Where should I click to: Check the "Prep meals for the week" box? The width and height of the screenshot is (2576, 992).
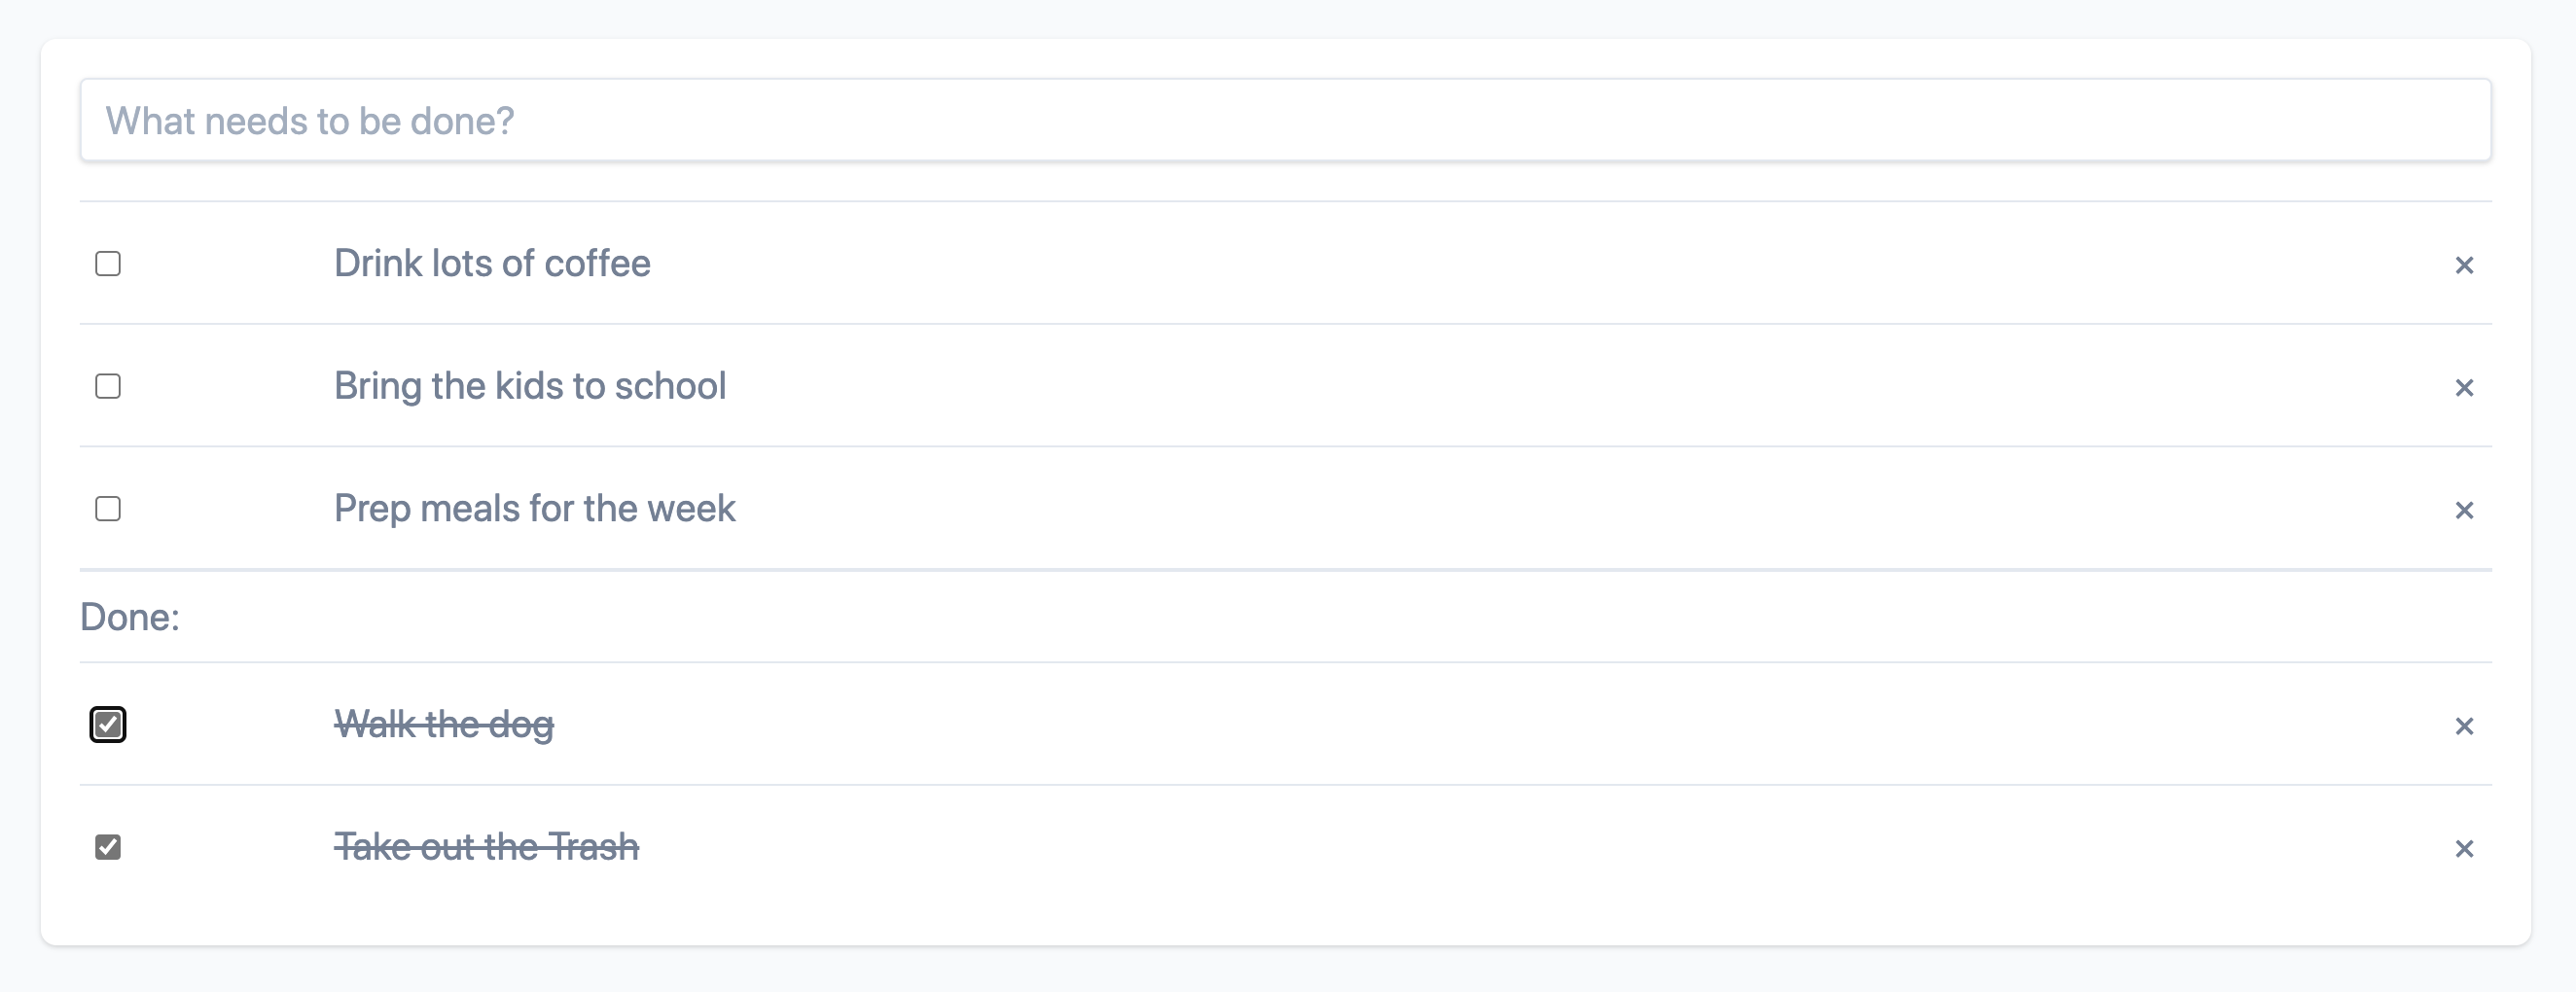coord(107,509)
